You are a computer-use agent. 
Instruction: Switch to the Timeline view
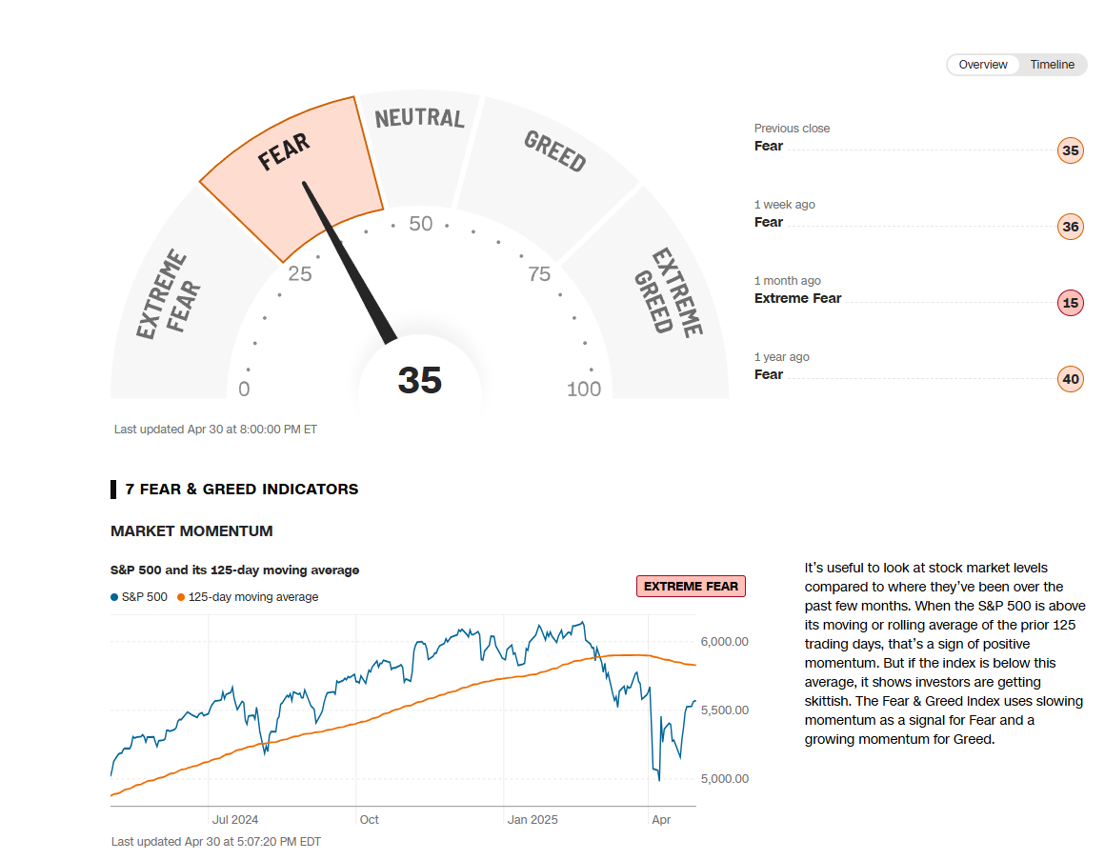[x=1052, y=65]
